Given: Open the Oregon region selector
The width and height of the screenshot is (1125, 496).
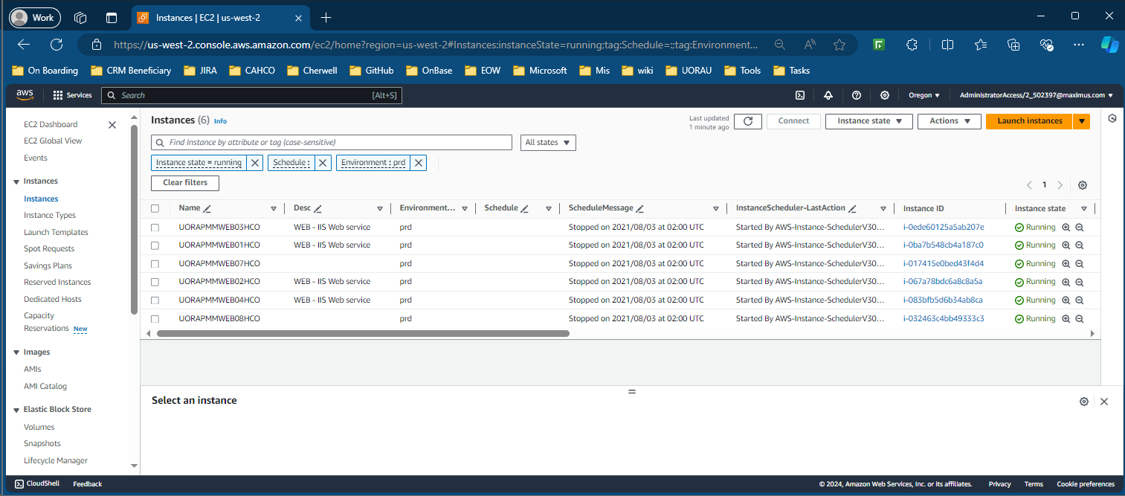Looking at the screenshot, I should (924, 95).
